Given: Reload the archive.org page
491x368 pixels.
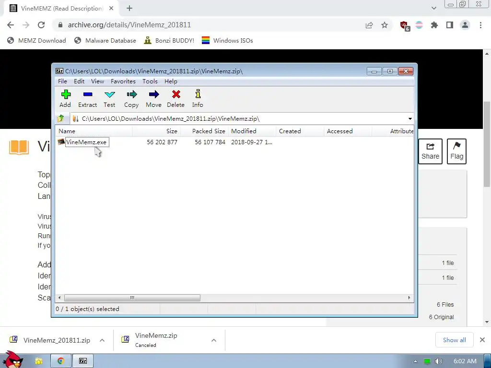Looking at the screenshot, I should 41,25.
